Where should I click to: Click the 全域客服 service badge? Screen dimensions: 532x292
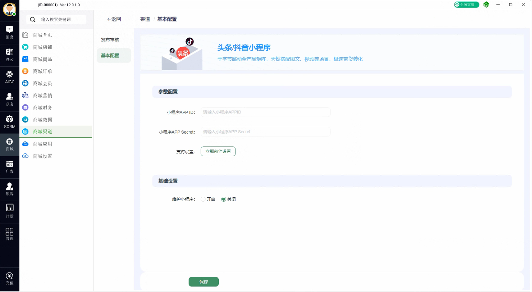coord(466,5)
